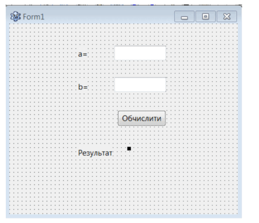The width and height of the screenshot is (259, 223).
Task: Click the input field next to b=
Action: tap(140, 84)
